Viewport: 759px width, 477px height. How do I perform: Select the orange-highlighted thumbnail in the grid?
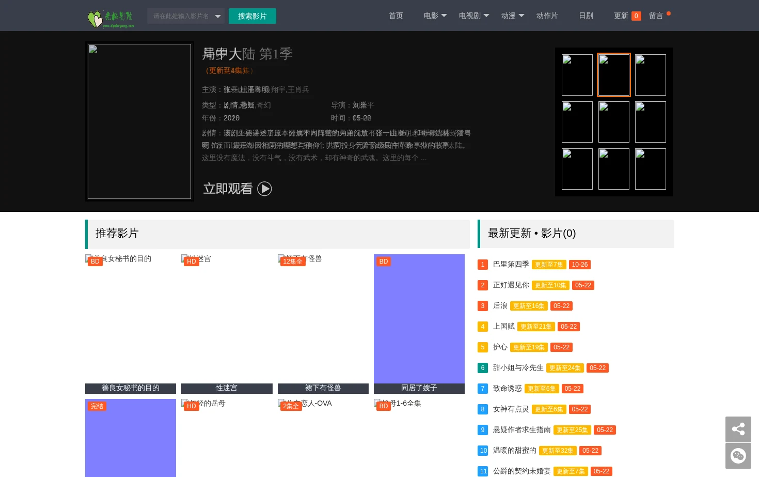pos(614,75)
